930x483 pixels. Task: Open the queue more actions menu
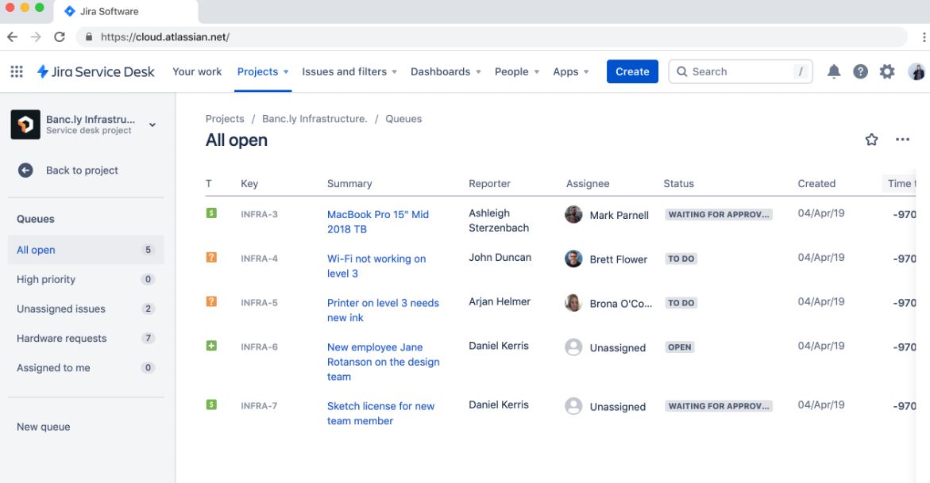pyautogui.click(x=903, y=140)
